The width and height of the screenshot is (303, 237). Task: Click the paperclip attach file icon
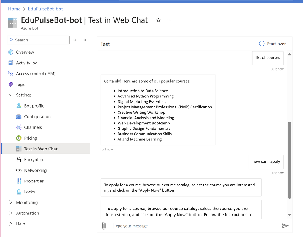click(x=104, y=226)
